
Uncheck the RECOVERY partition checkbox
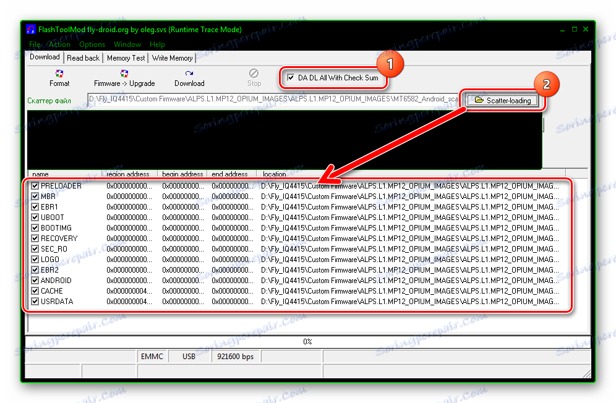35,239
